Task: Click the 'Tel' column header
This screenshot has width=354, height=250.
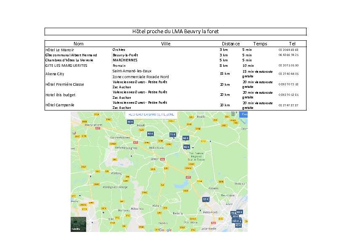Action: (292, 44)
